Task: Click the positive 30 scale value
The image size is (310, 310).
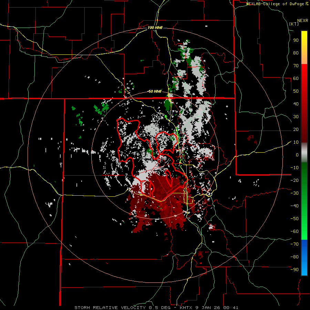Action: click(296, 117)
